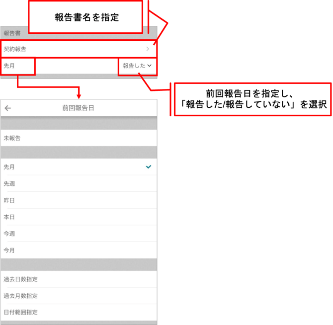
Task: Click the right chevron on 契約報告 row
Action: coord(148,49)
